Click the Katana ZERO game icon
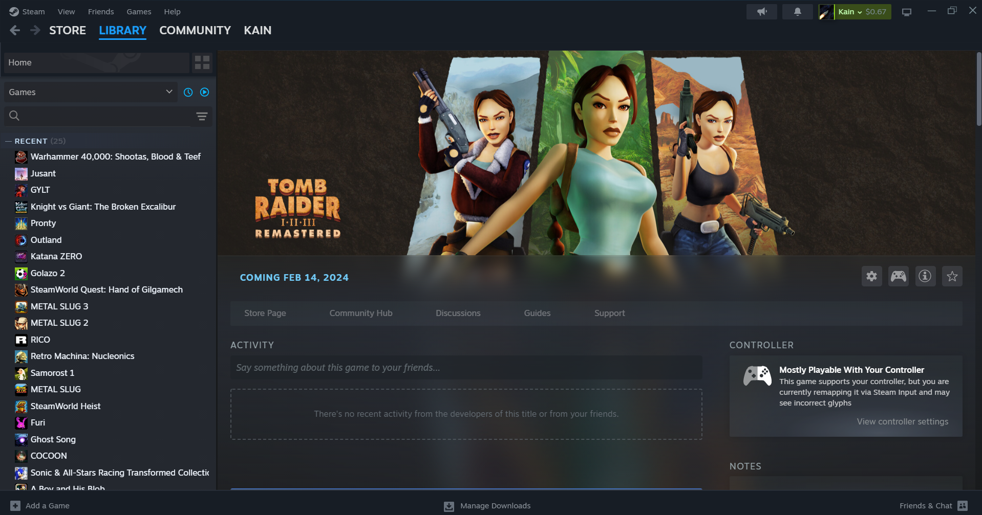Viewport: 982px width, 515px height. pos(21,257)
